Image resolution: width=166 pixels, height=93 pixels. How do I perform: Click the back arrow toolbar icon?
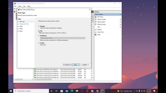coord(15,9)
